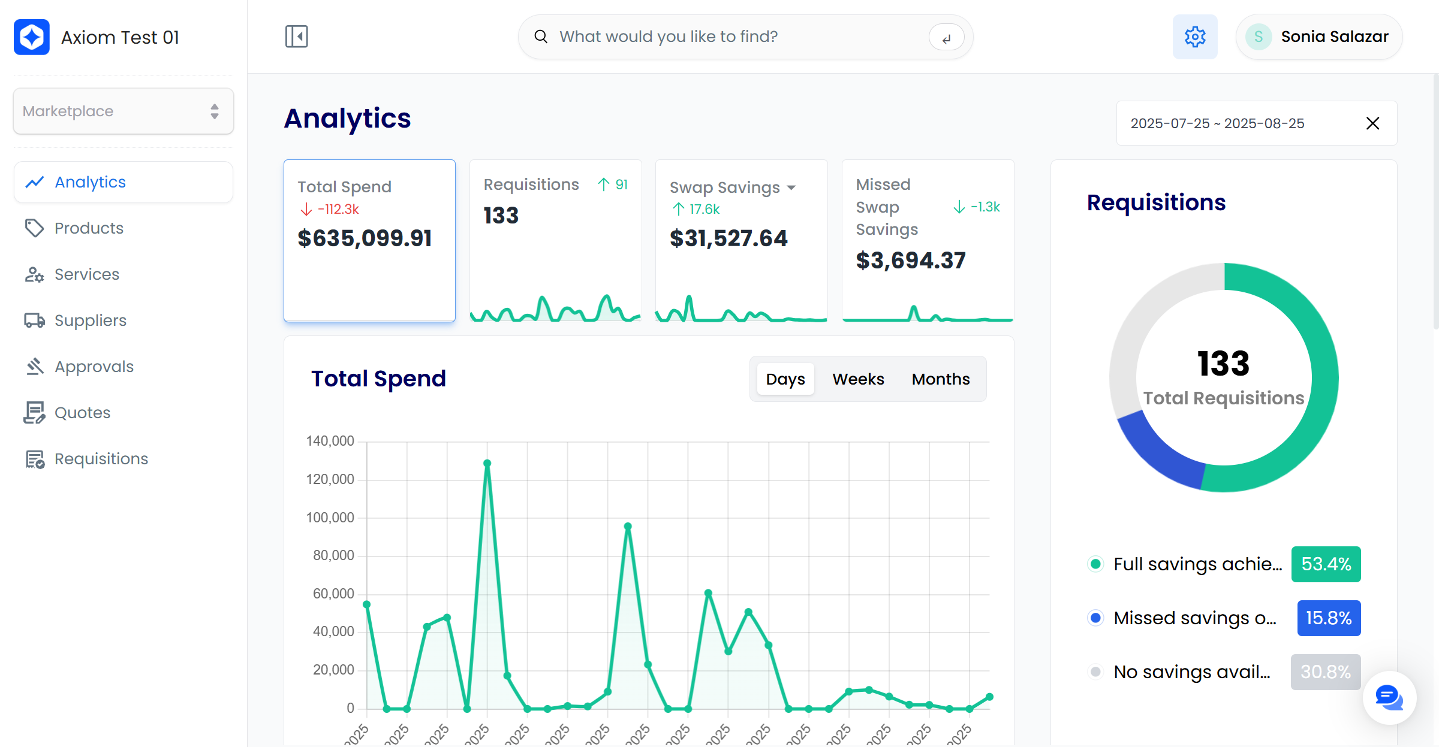Switch chart to Months view
1439x747 pixels.
point(940,379)
